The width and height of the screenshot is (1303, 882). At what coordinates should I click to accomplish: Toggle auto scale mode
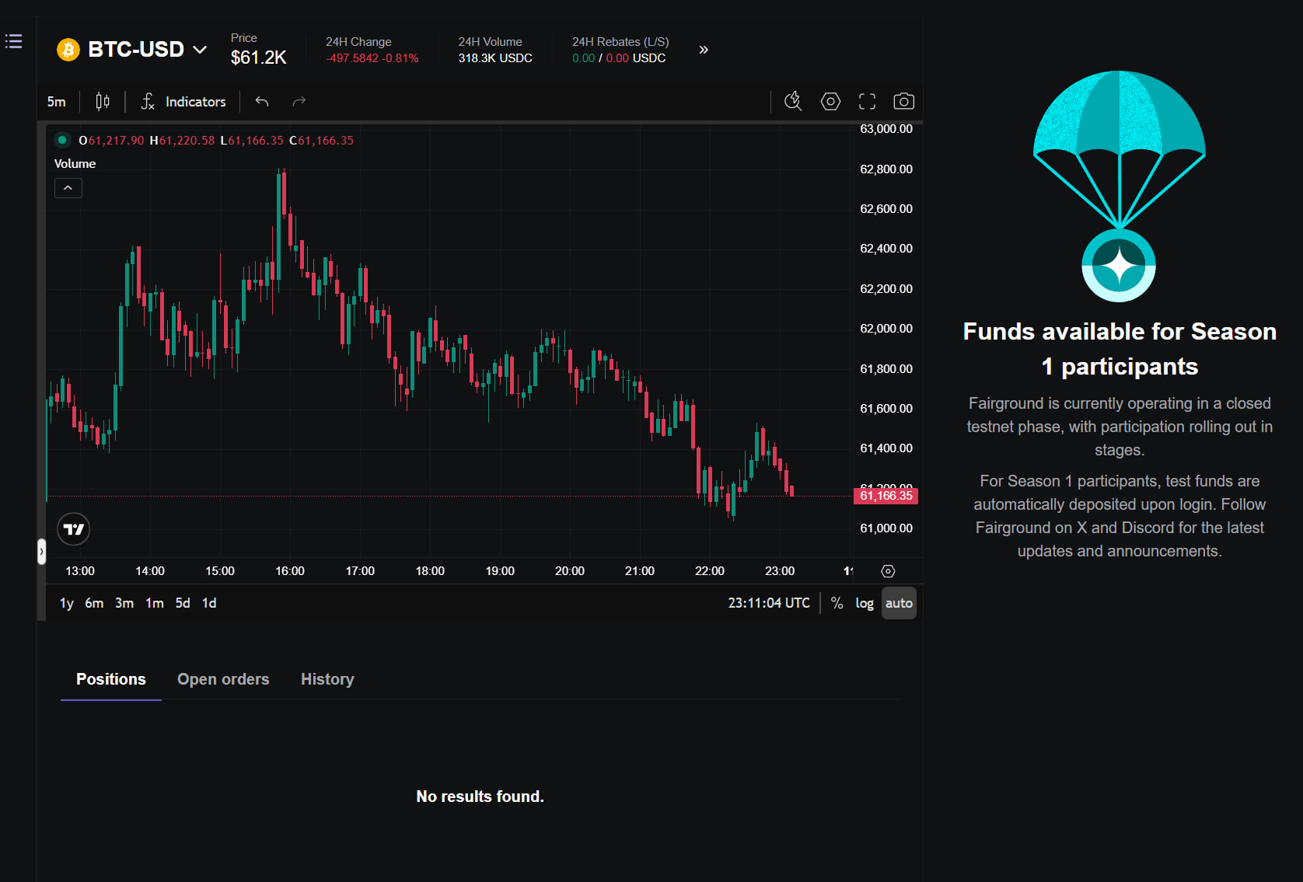pyautogui.click(x=899, y=603)
